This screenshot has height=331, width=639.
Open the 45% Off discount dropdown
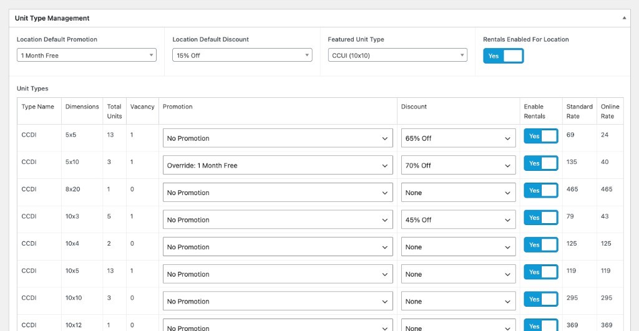[458, 220]
